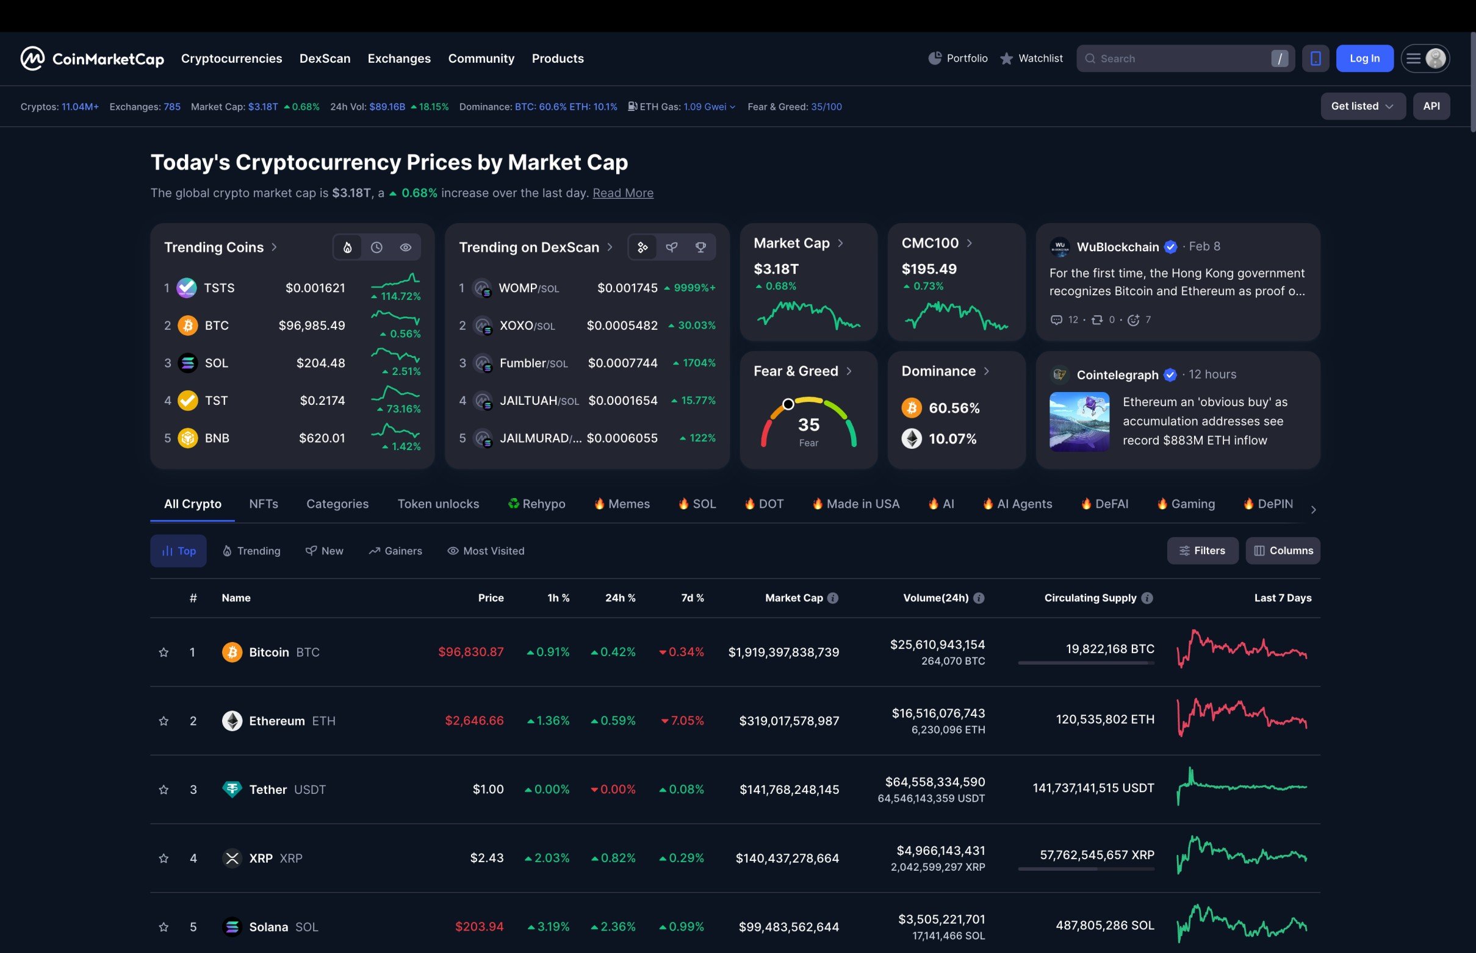This screenshot has height=953, width=1476.
Task: Click the Solana logo in table row 5
Action: tap(232, 927)
